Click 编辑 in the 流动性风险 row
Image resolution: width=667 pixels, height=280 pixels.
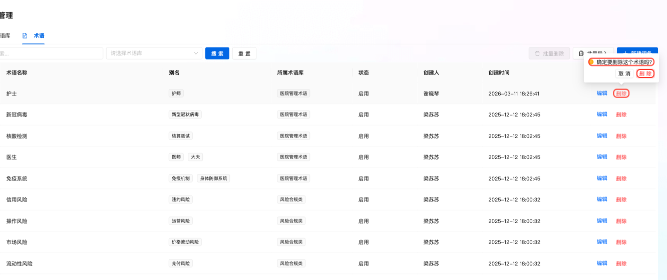602,263
